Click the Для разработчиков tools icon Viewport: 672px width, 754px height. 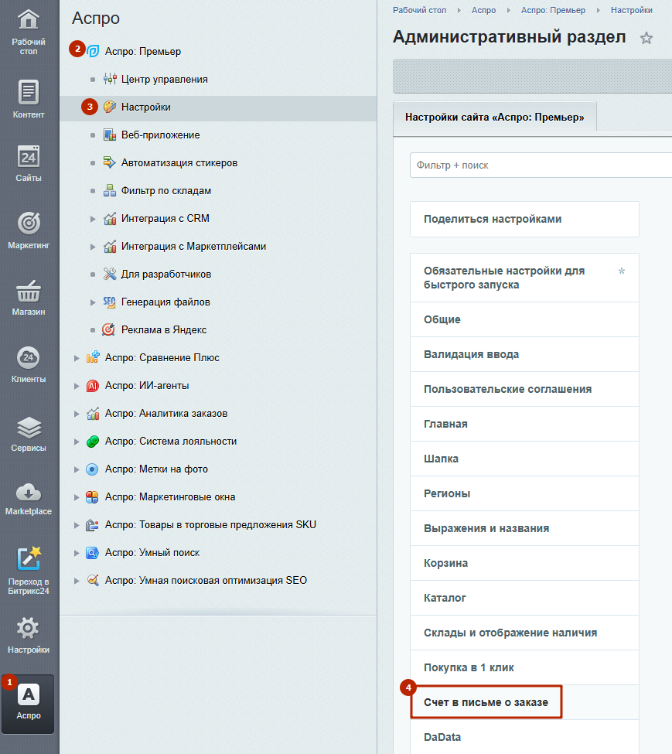pos(110,274)
